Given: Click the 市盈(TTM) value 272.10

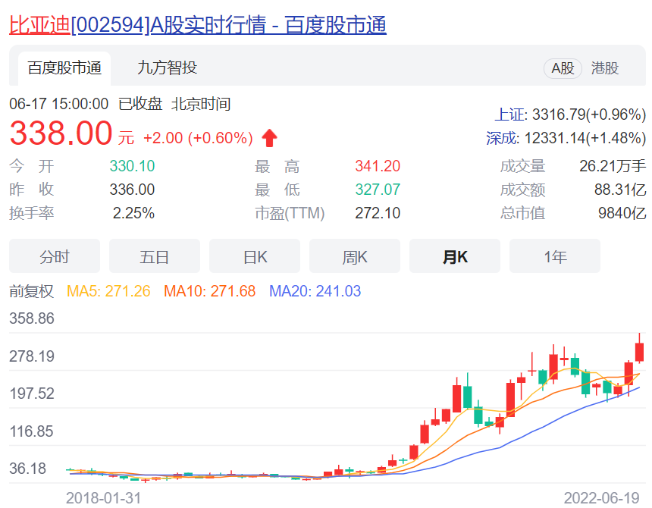Looking at the screenshot, I should 378,213.
